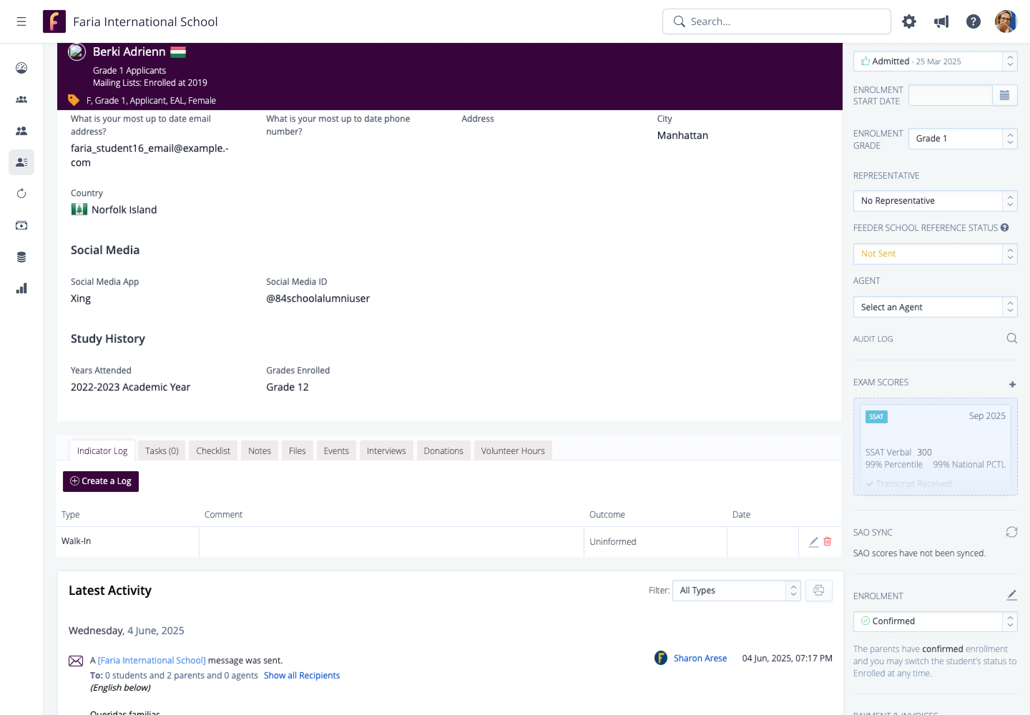Switch to the Interviews tab
This screenshot has width=1030, height=715.
pos(386,451)
